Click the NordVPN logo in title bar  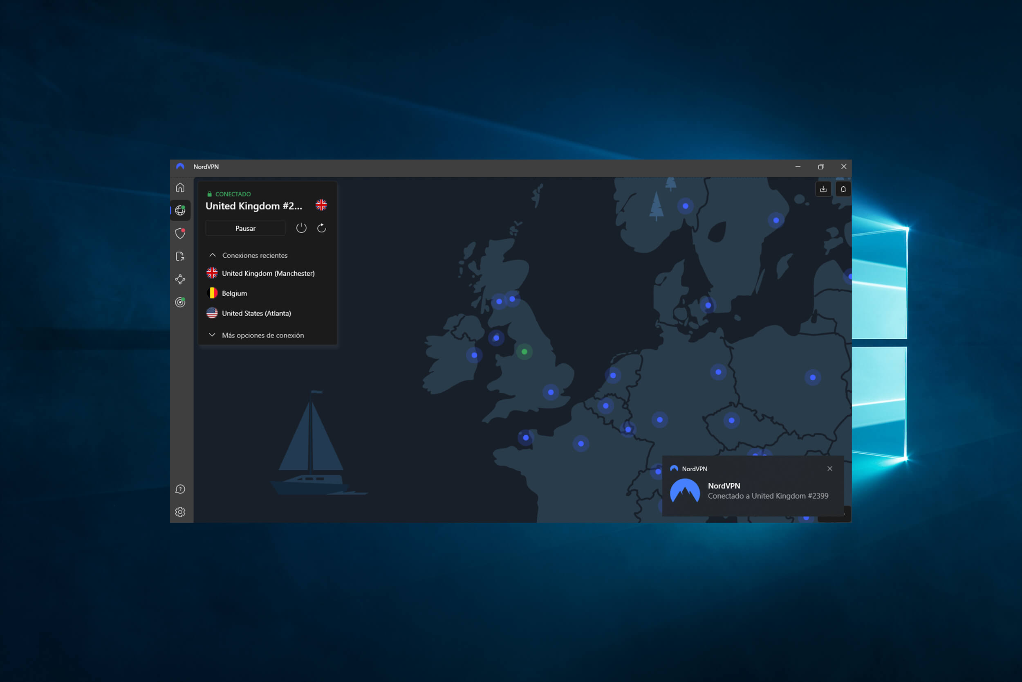point(180,167)
